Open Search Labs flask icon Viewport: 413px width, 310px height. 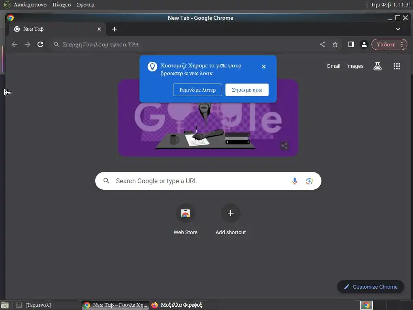[378, 66]
